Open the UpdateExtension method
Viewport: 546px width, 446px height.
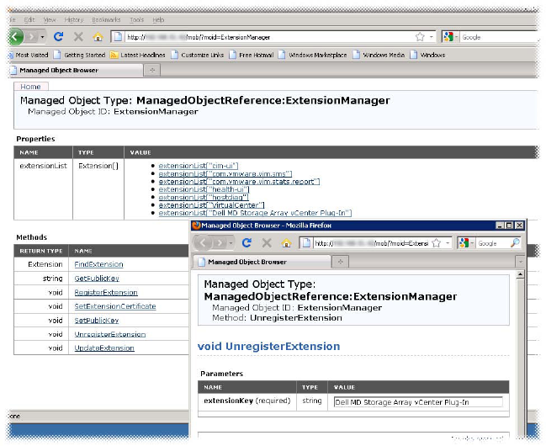tap(104, 348)
